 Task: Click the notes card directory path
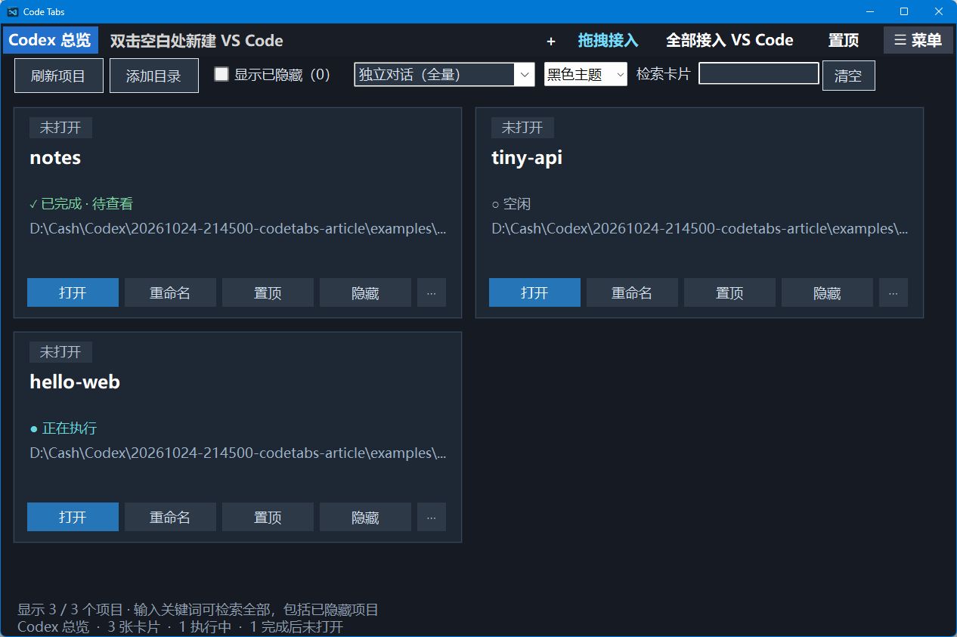[238, 228]
